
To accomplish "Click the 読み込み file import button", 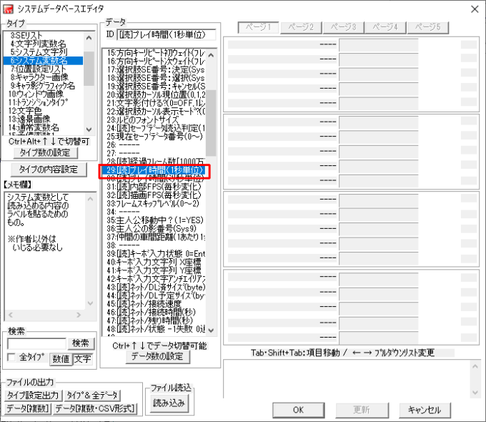I will [x=169, y=403].
